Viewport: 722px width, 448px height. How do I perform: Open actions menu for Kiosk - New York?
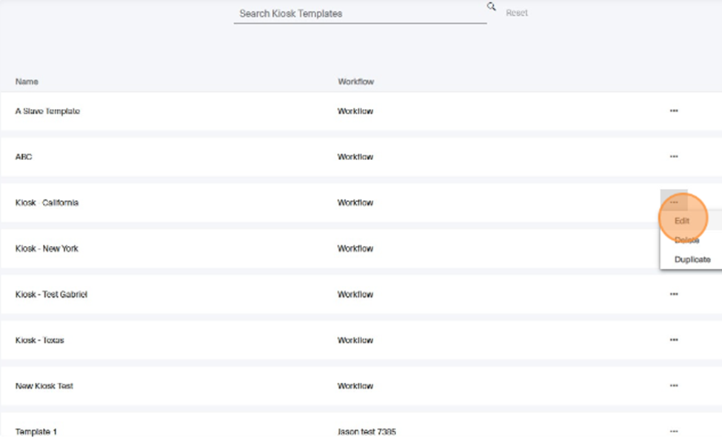pos(674,248)
